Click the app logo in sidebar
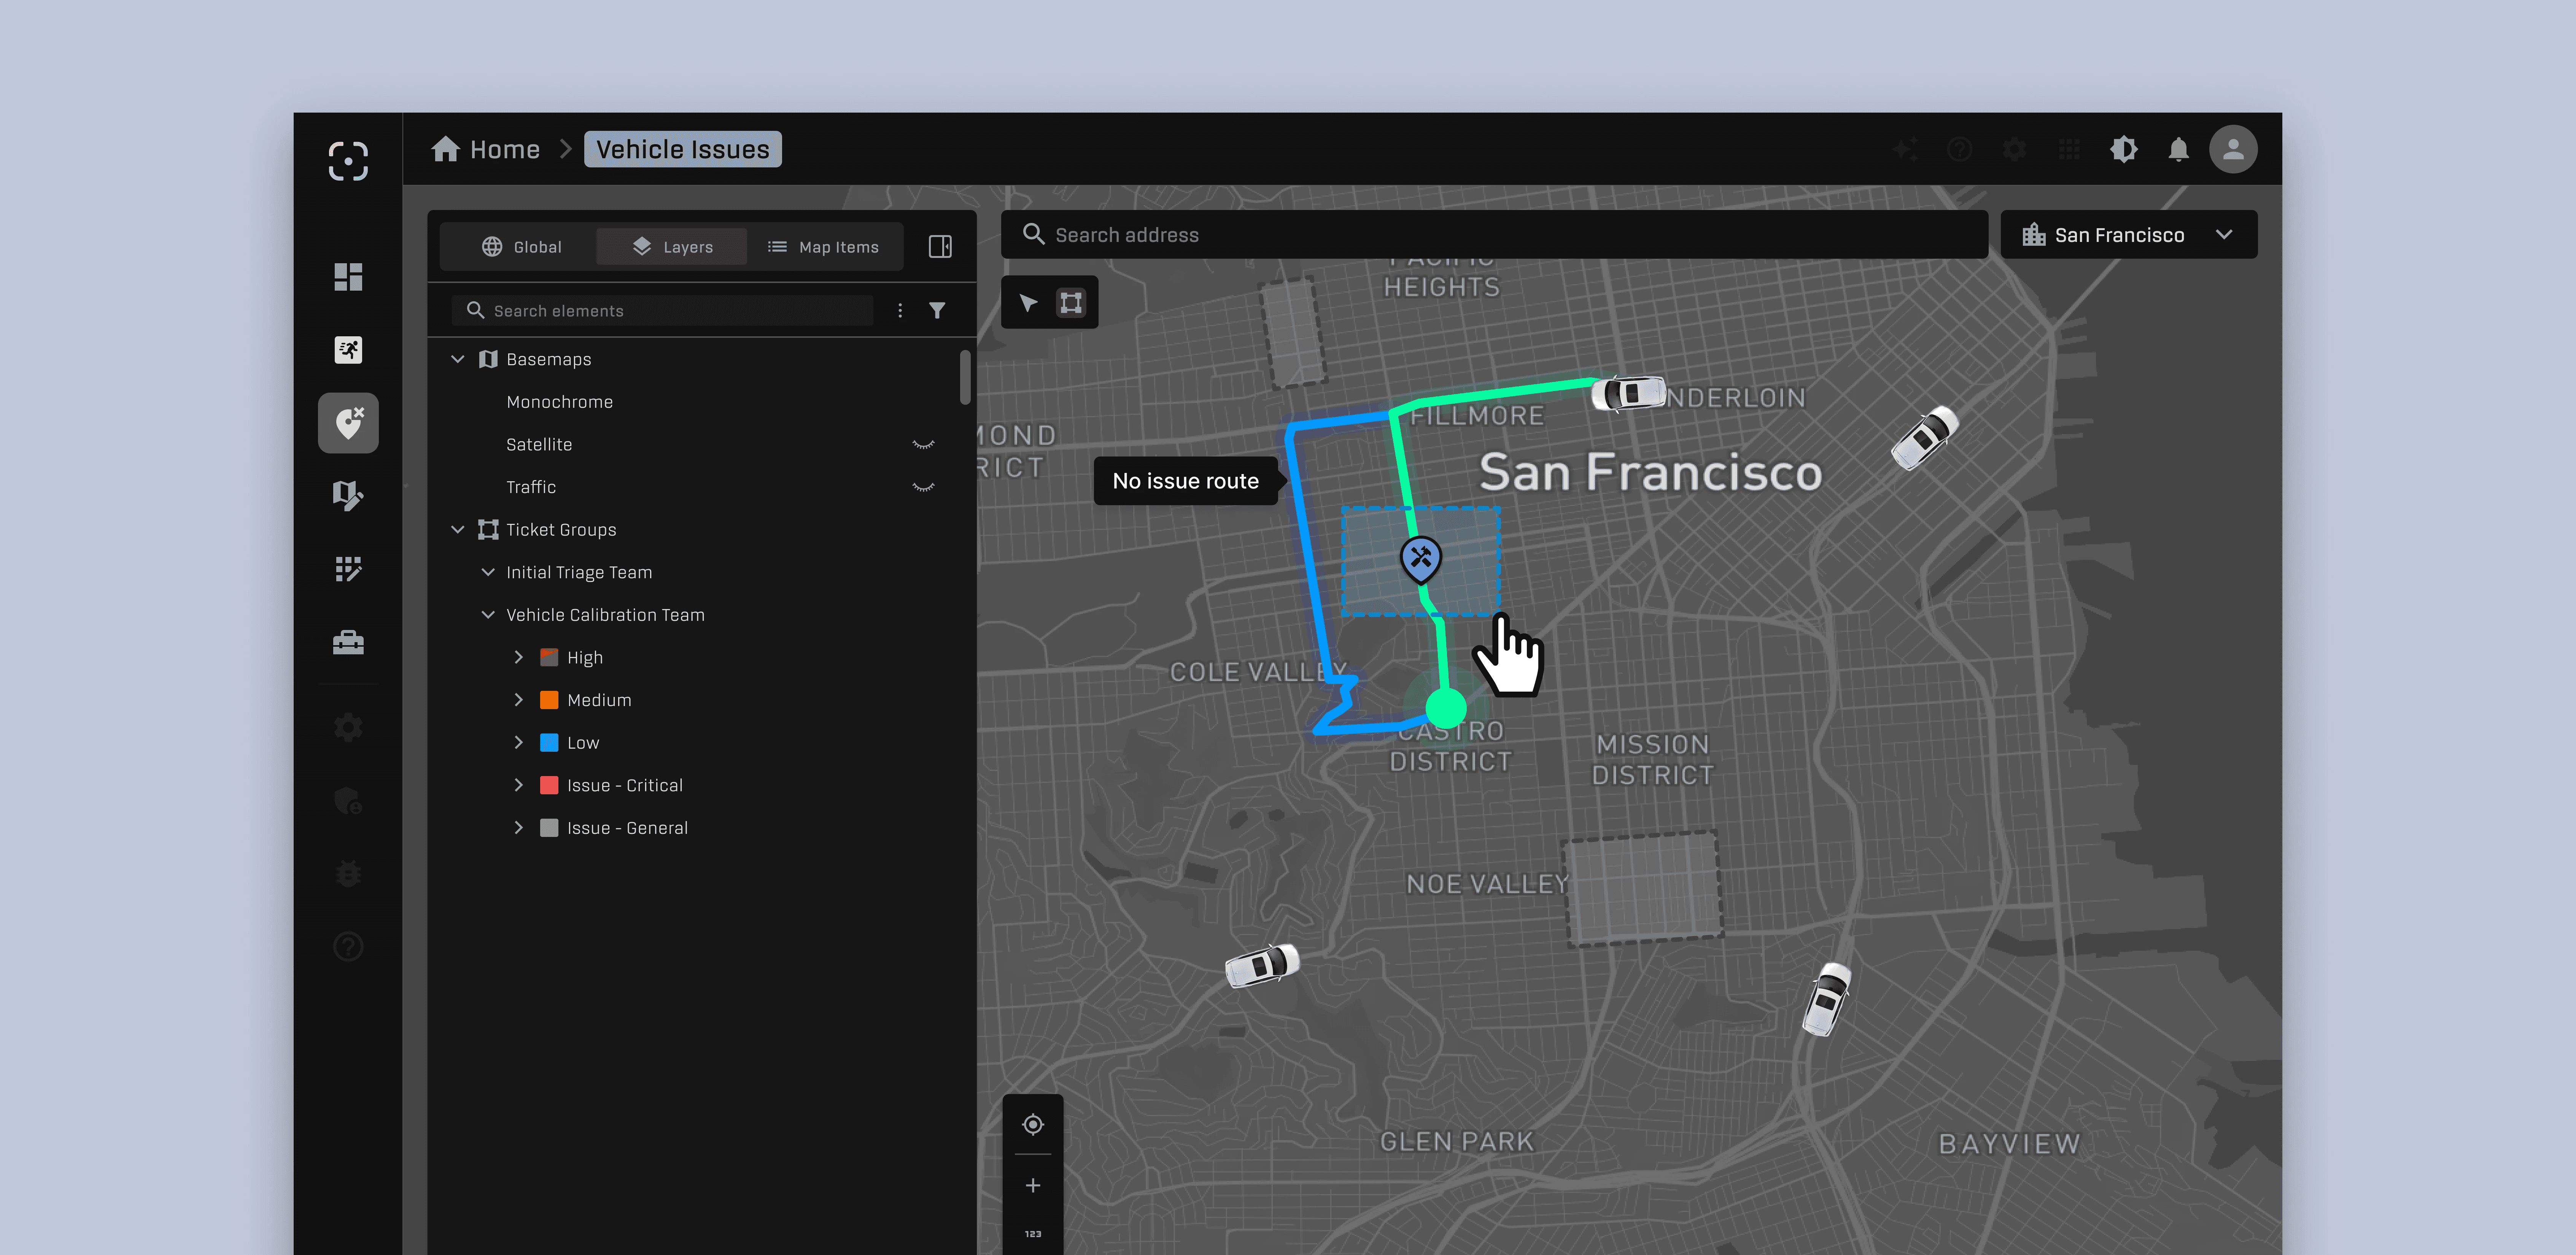This screenshot has width=2576, height=1255. (x=348, y=160)
